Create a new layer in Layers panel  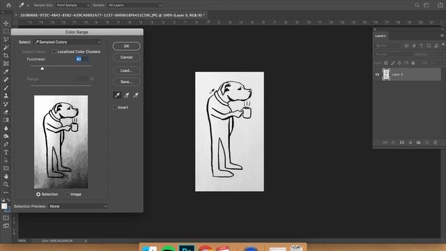pos(427,142)
